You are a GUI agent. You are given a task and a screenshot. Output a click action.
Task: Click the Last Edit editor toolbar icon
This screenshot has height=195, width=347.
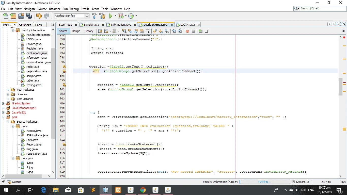(100, 31)
